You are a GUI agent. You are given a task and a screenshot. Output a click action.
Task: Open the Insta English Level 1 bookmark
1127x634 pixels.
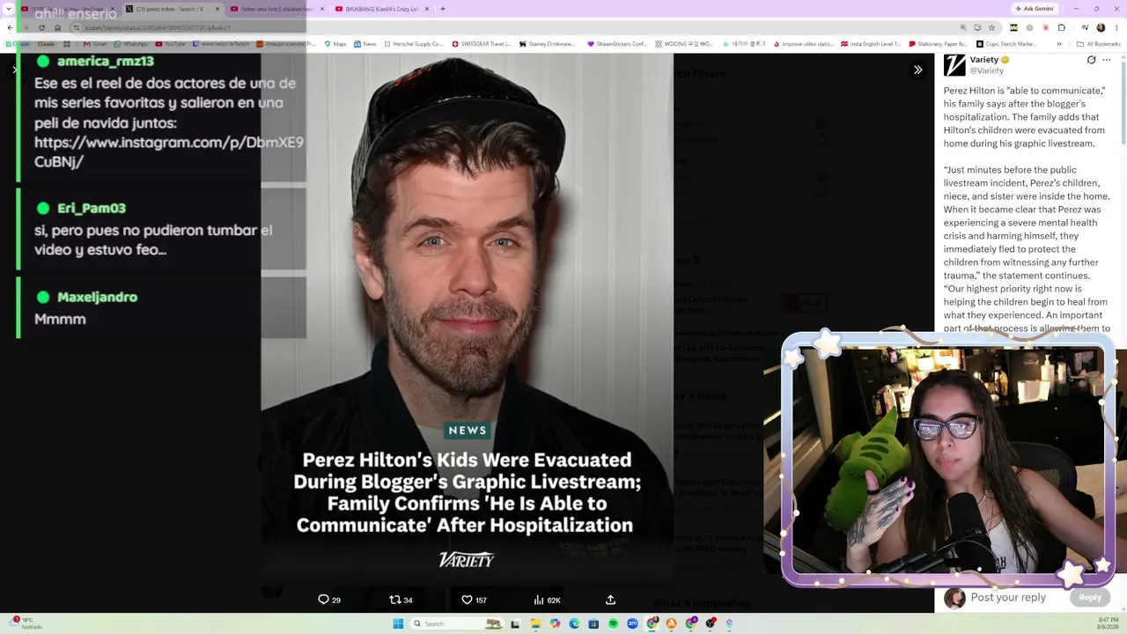[870, 43]
